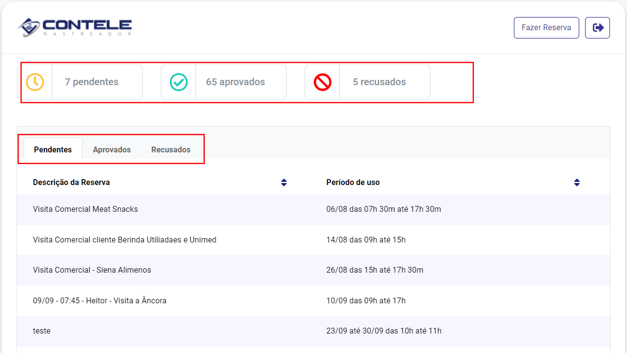627x353 pixels.
Task: Open the Visita Comercial - Siena Alimenos entry
Action: pyautogui.click(x=93, y=270)
